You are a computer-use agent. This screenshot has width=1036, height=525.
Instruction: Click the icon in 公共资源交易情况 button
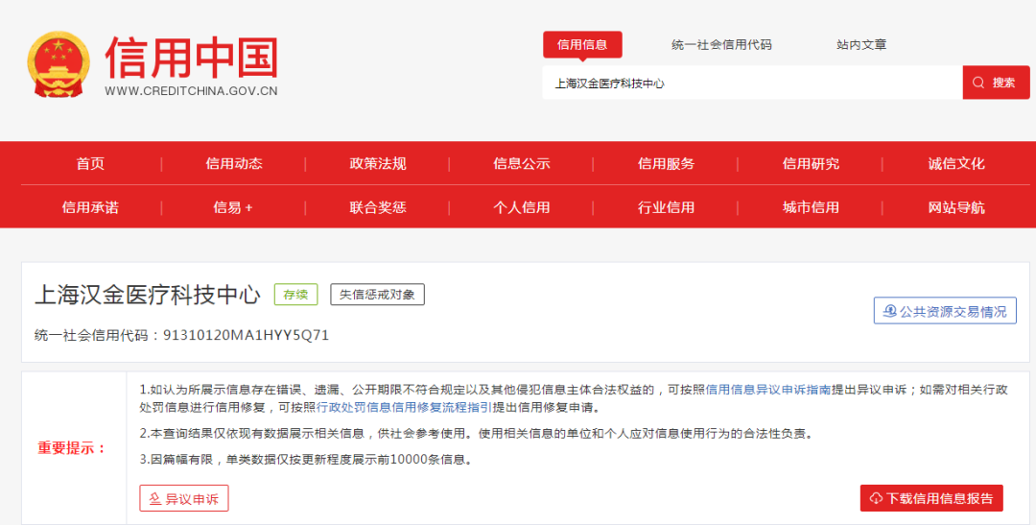coord(890,311)
